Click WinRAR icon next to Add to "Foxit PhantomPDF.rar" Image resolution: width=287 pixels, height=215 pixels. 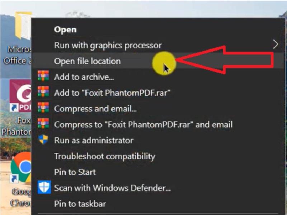coord(43,92)
